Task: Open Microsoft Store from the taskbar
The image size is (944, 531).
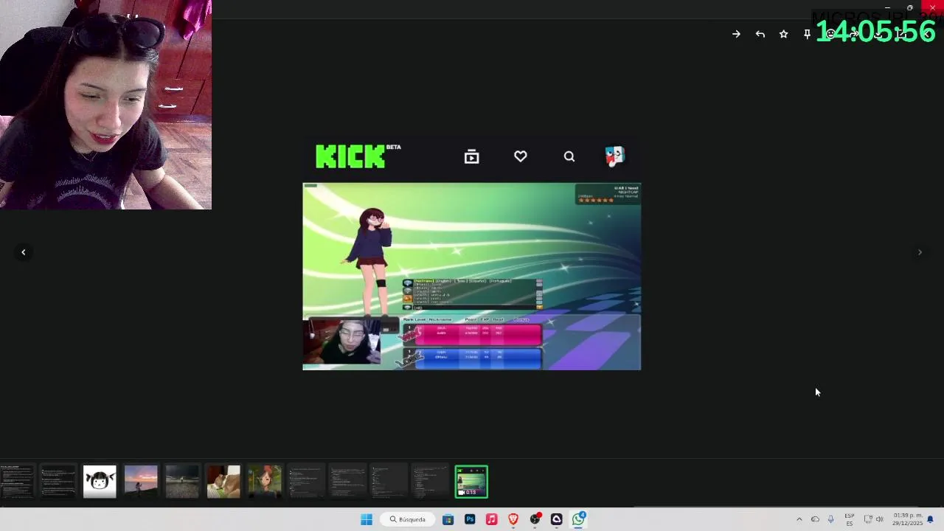Action: point(448,519)
